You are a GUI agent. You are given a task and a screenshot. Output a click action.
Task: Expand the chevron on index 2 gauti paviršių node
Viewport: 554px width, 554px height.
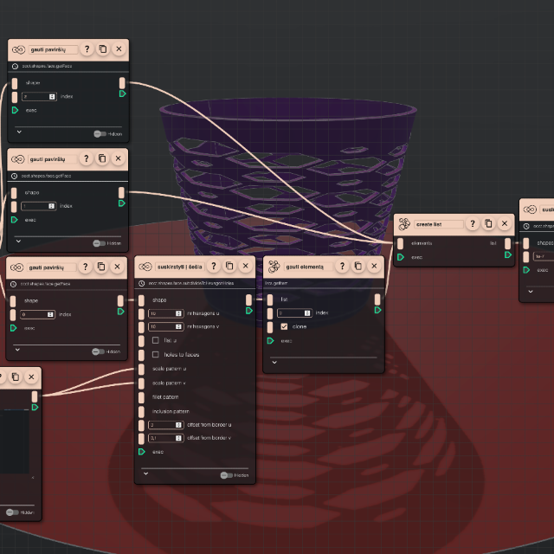click(19, 132)
